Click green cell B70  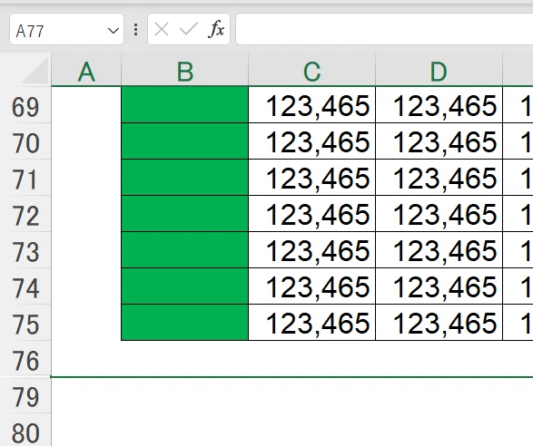pos(185,141)
